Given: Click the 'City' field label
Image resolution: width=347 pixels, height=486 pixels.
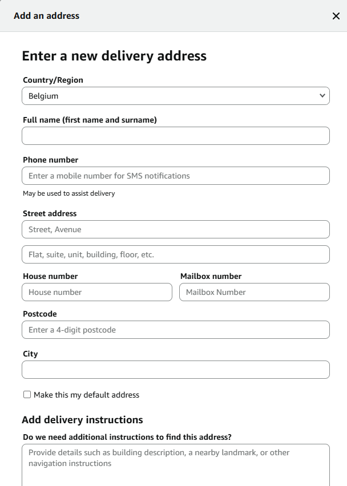Looking at the screenshot, I should pos(30,354).
